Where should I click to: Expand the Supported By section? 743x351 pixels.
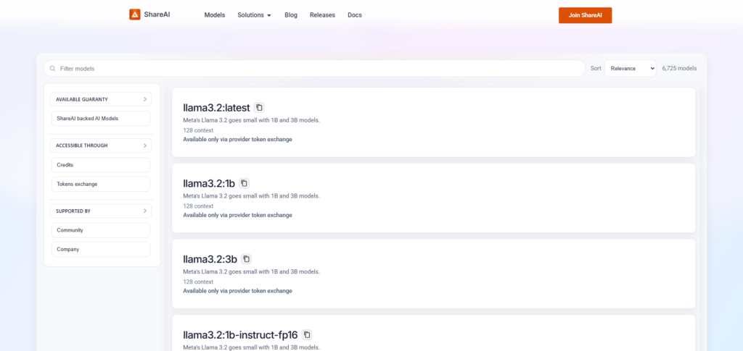pyautogui.click(x=144, y=211)
